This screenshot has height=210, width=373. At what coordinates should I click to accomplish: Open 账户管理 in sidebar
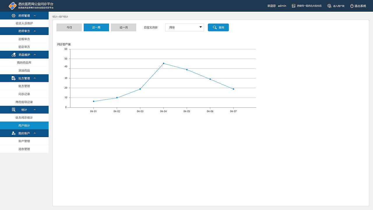[x=24, y=141]
